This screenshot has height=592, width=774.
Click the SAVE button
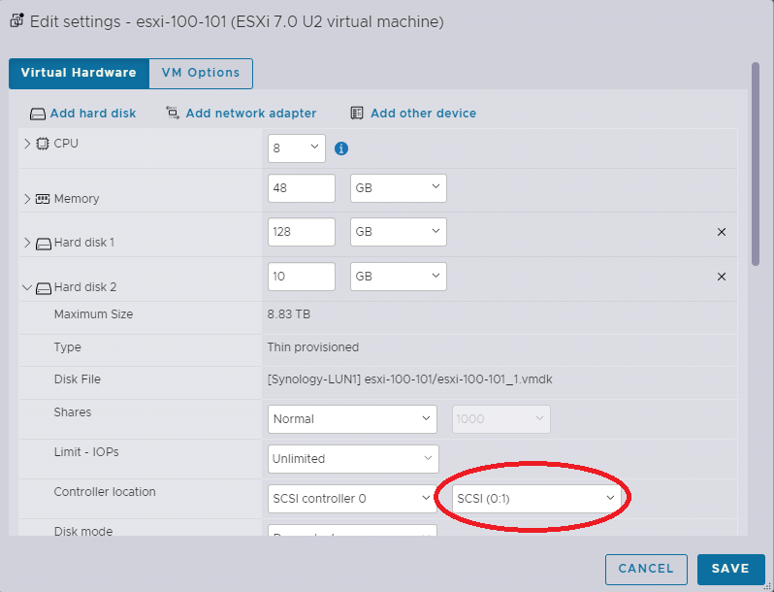tap(729, 569)
